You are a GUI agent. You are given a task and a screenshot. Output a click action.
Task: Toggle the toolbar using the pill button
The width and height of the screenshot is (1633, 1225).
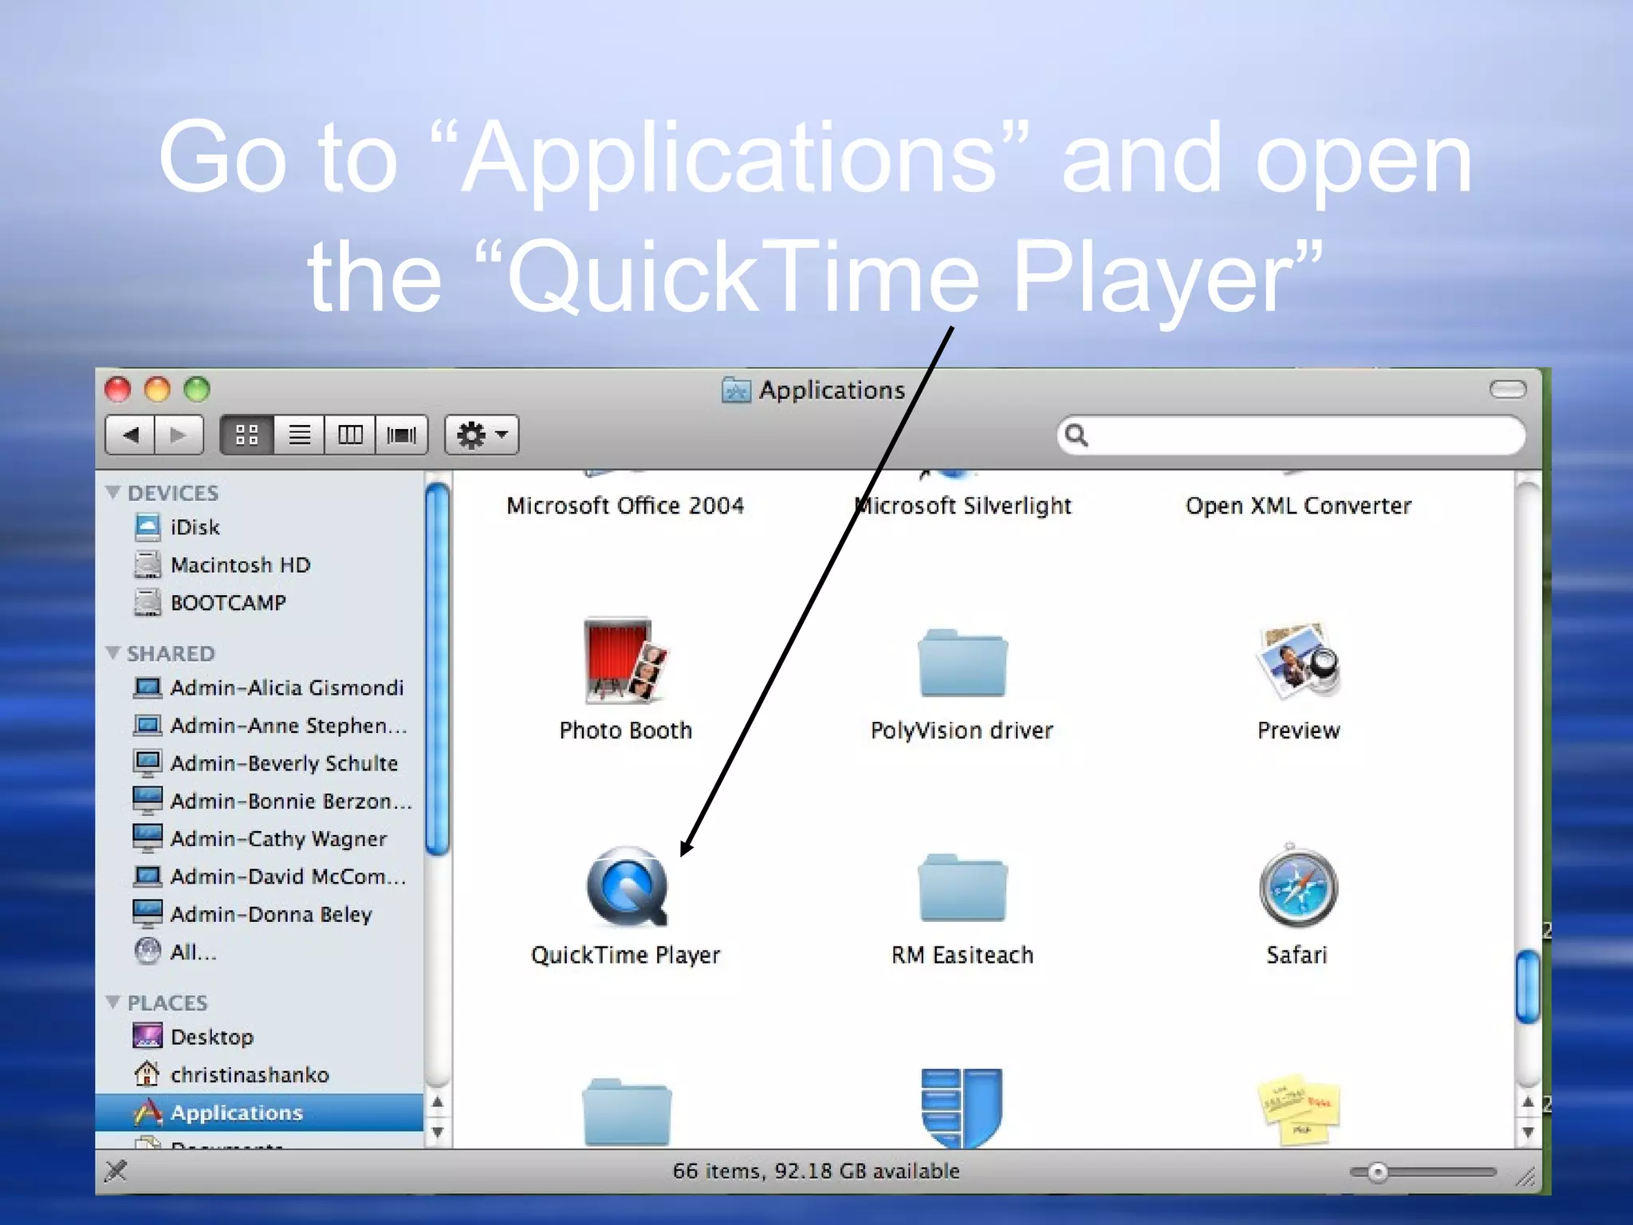[1507, 389]
